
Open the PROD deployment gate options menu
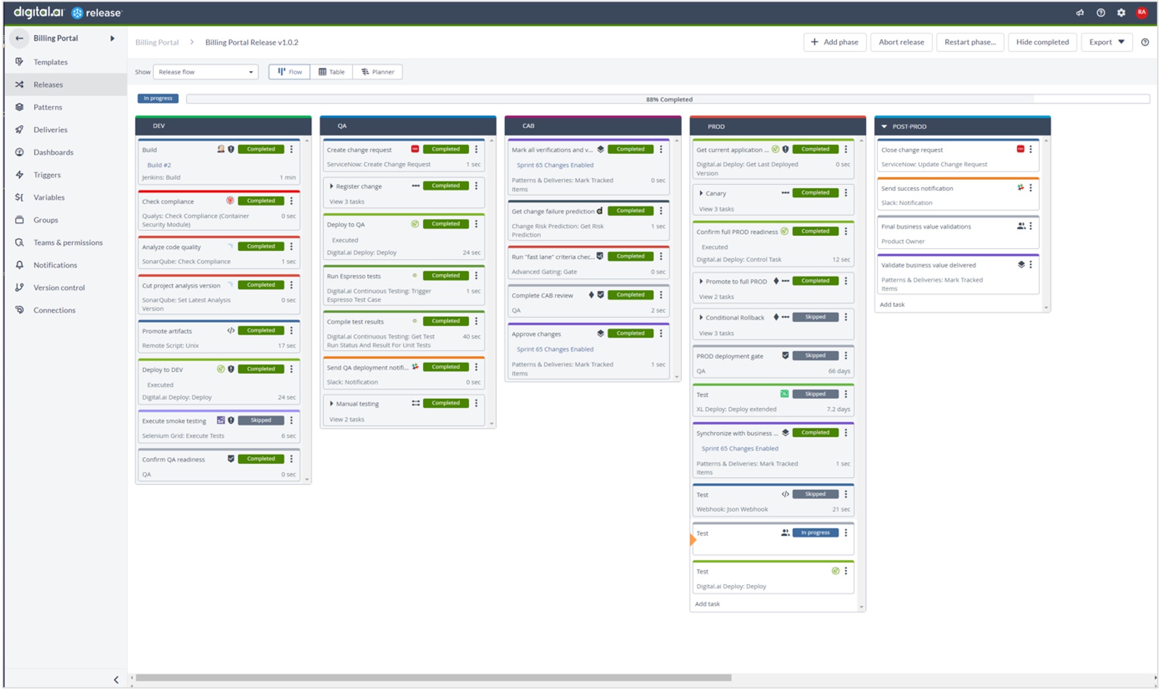coord(846,355)
